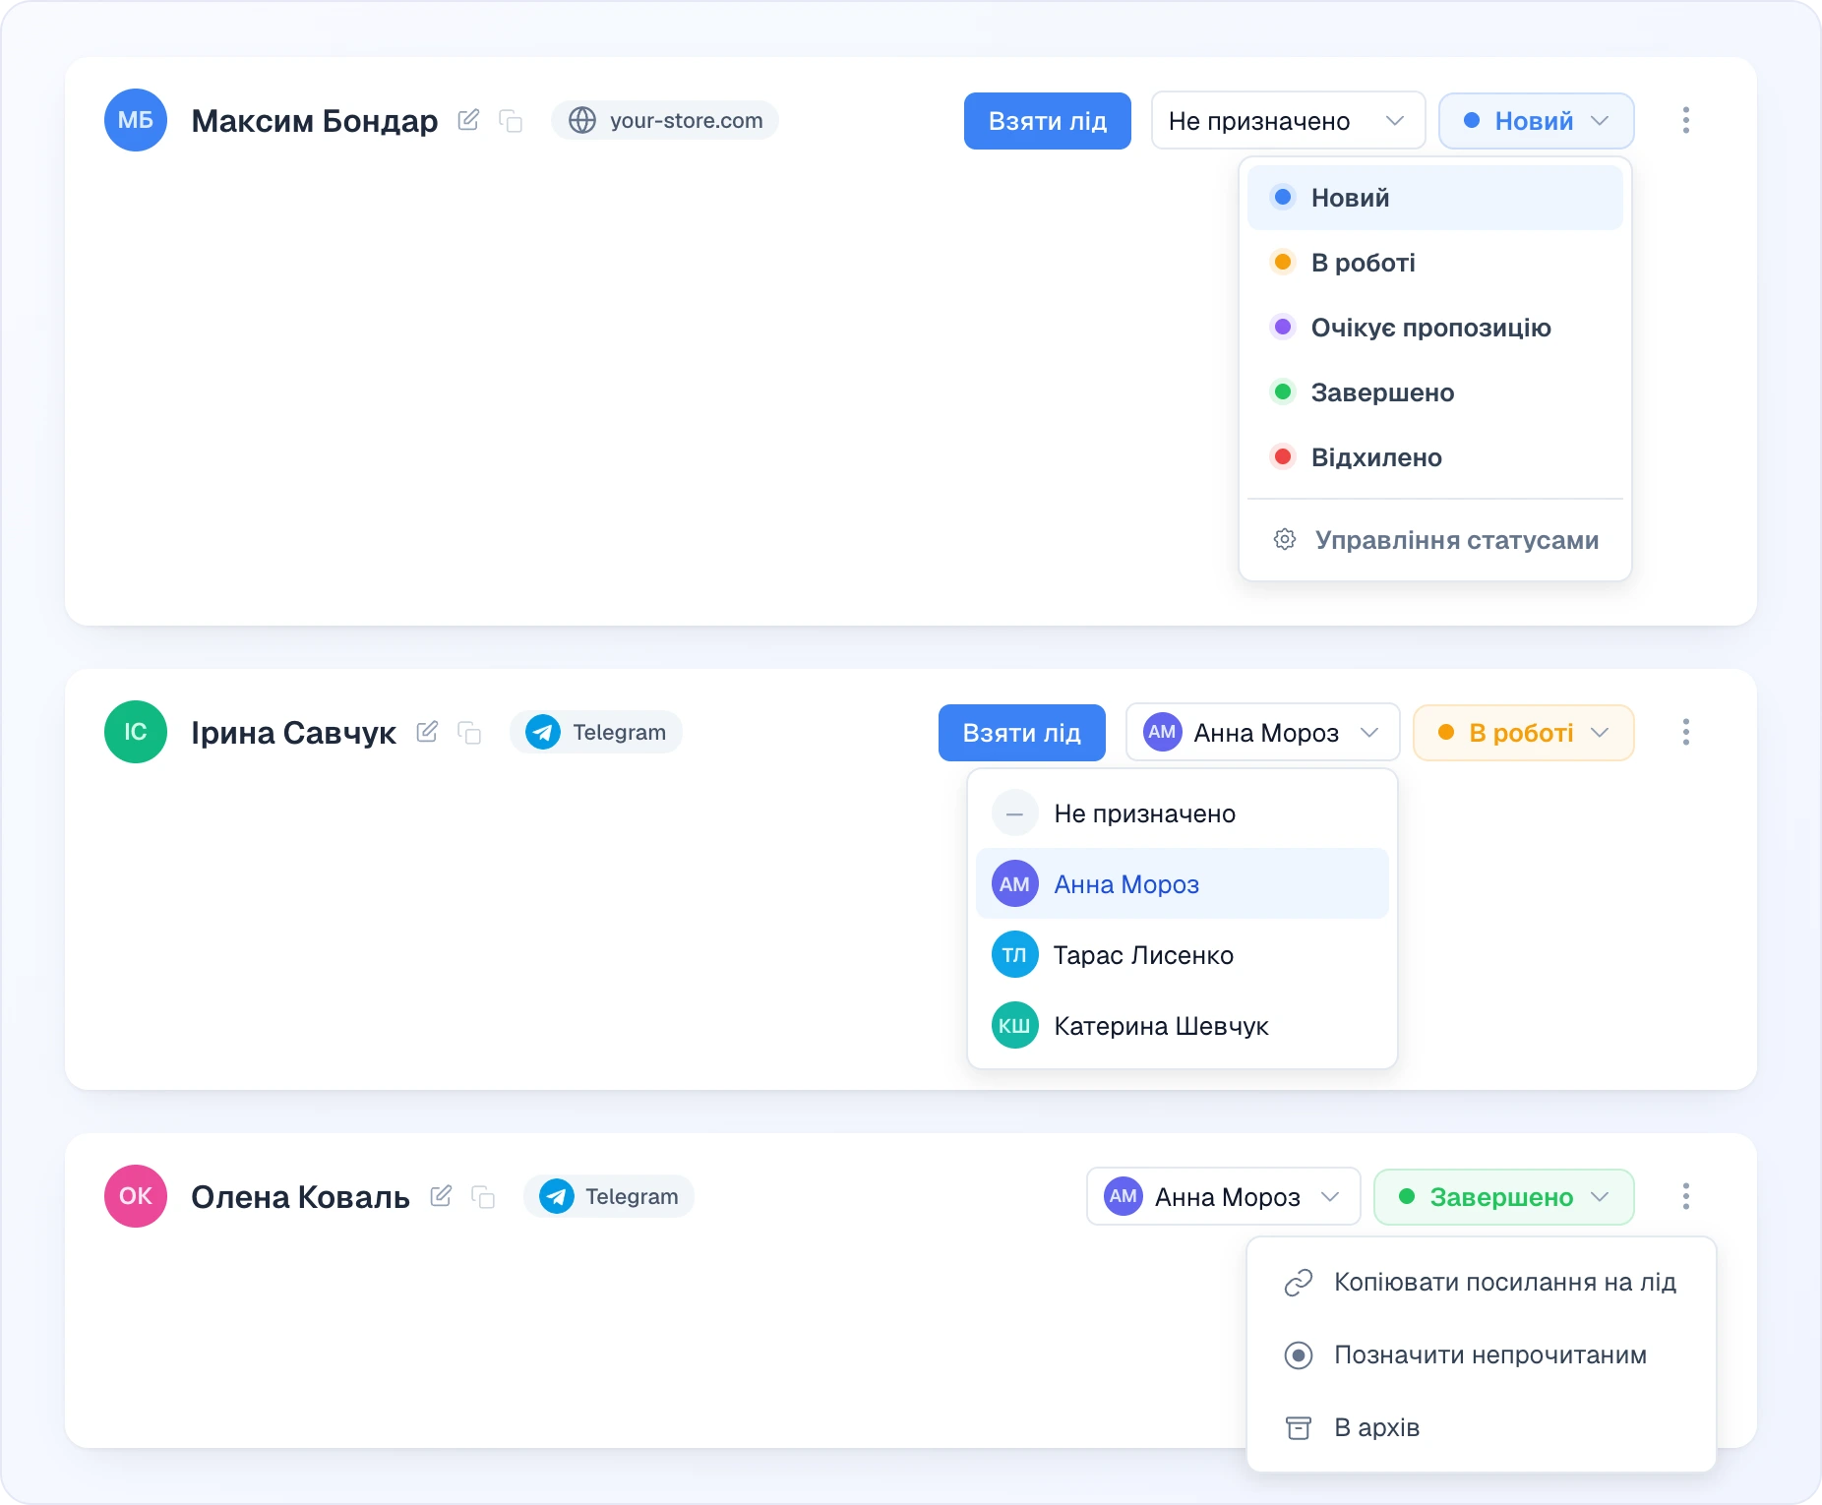
Task: Choose Не призначено in the assignee list
Action: click(1183, 813)
